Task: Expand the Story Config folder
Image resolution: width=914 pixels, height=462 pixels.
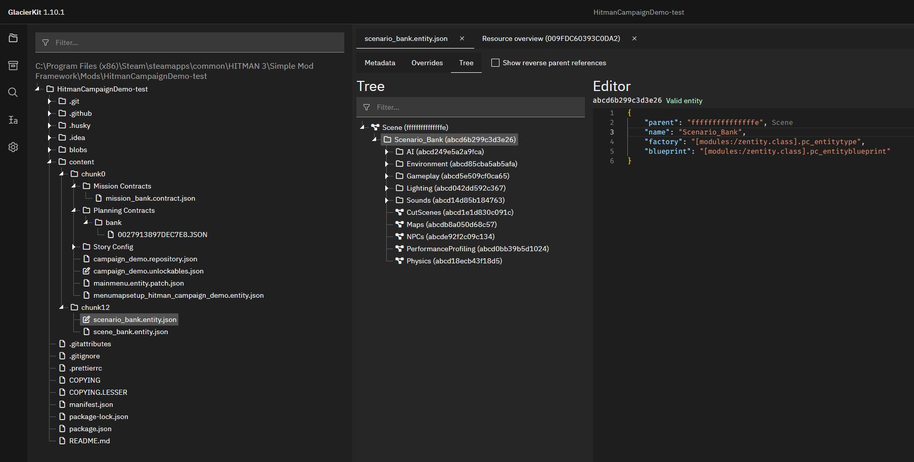Action: [74, 247]
